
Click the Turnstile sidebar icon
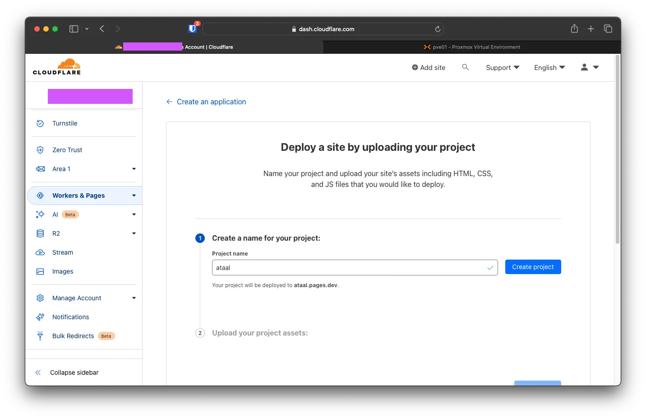point(40,123)
